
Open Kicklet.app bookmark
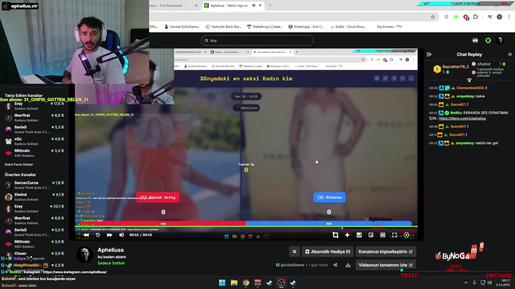306,27
